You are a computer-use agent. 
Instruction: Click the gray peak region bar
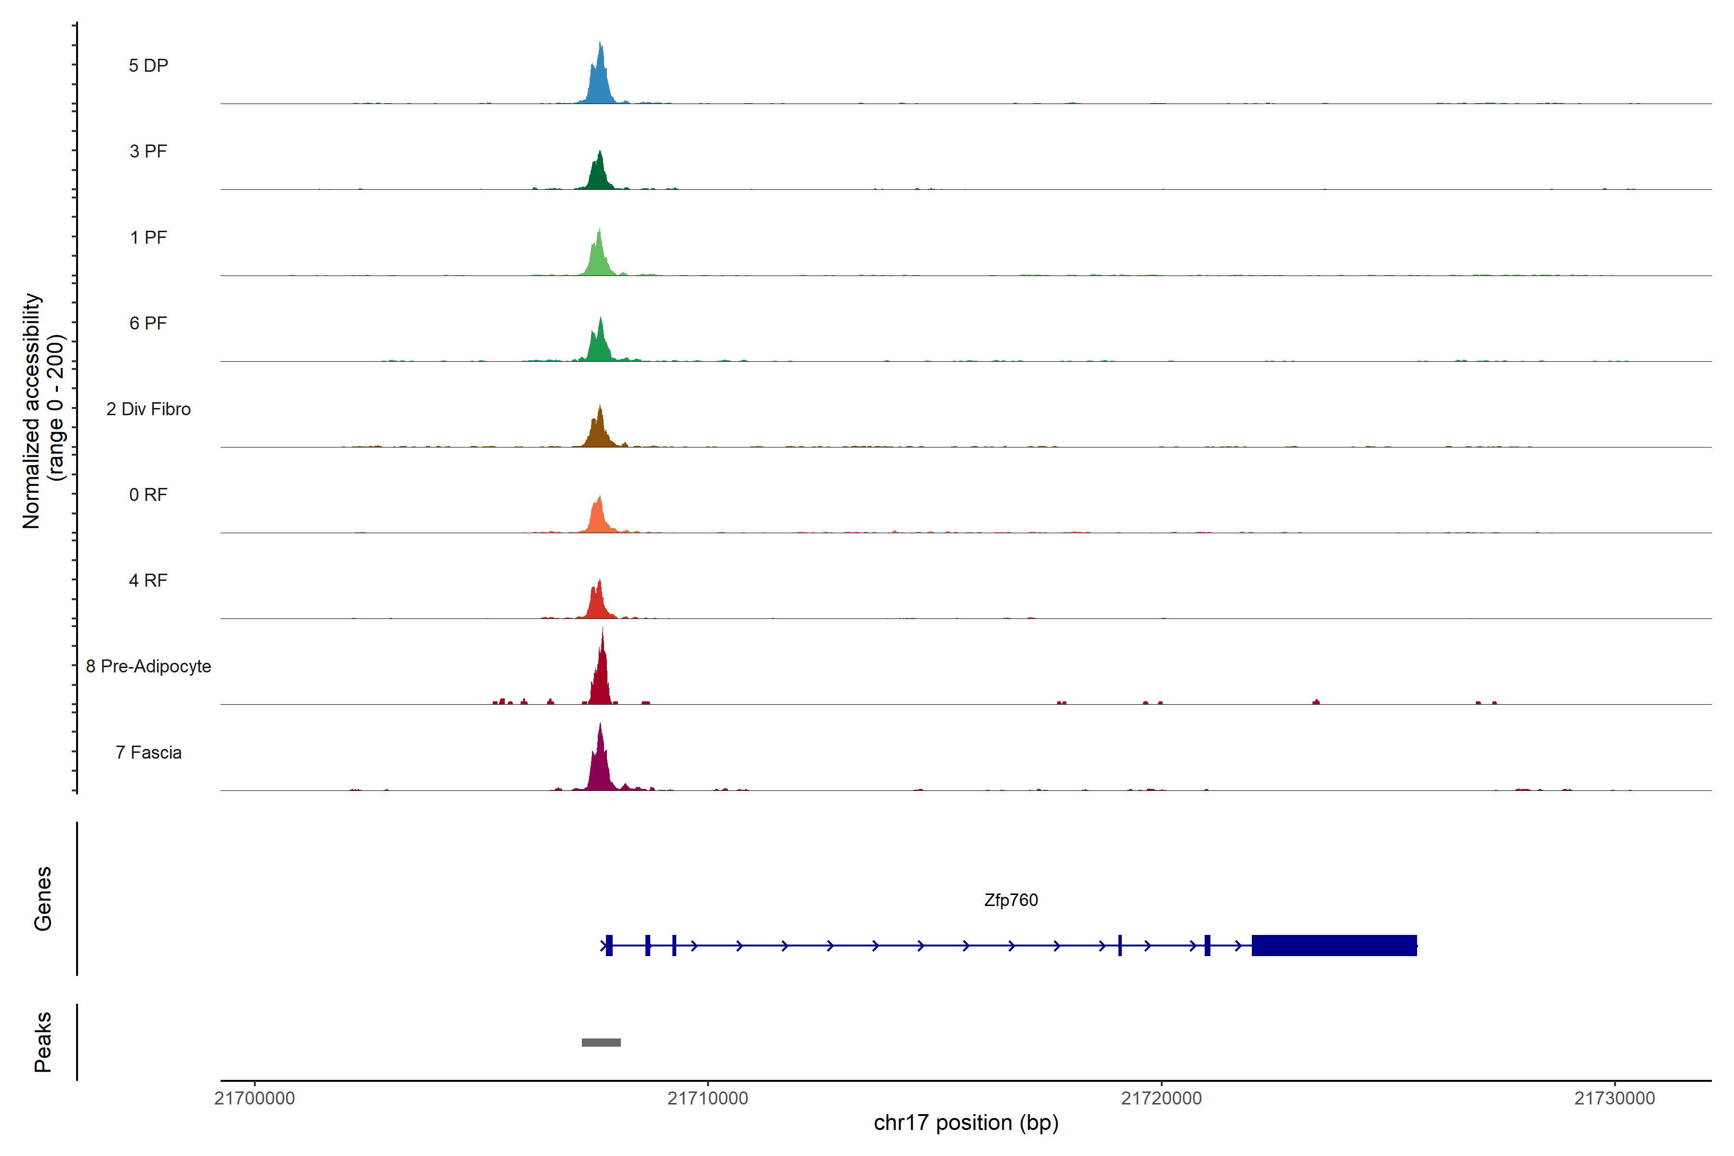coord(601,1042)
